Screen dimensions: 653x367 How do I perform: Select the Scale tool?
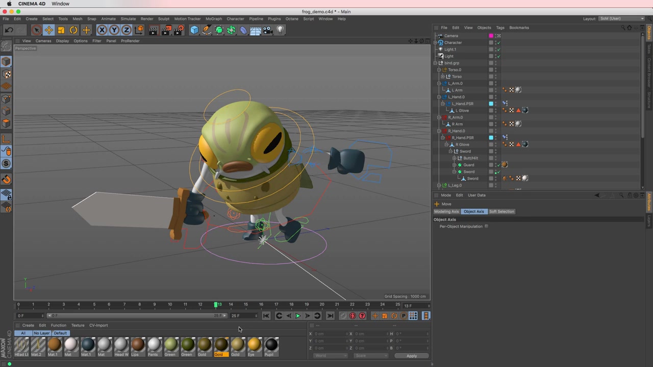(x=61, y=30)
